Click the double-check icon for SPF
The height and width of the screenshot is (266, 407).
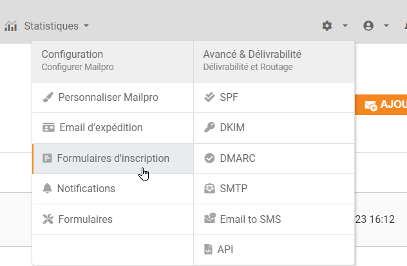[209, 98]
